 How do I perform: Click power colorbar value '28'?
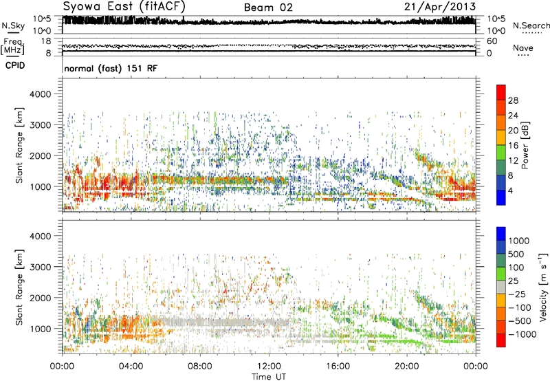[x=513, y=100]
